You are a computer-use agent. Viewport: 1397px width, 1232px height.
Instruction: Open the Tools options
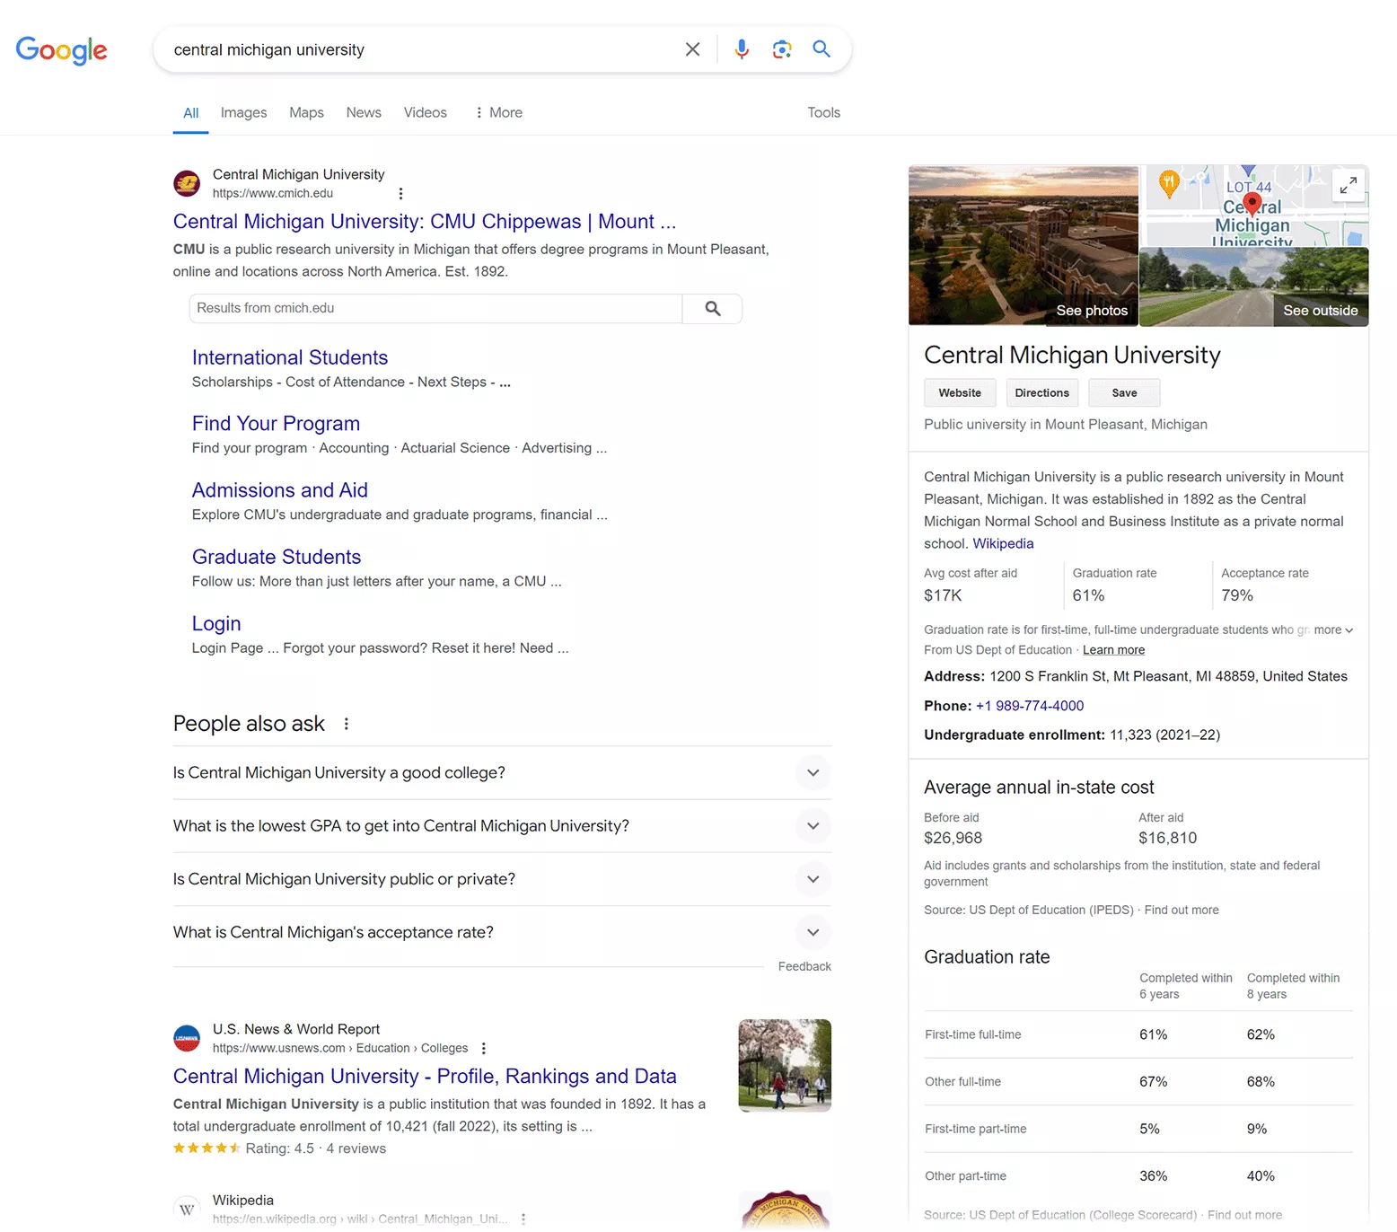pos(823,112)
